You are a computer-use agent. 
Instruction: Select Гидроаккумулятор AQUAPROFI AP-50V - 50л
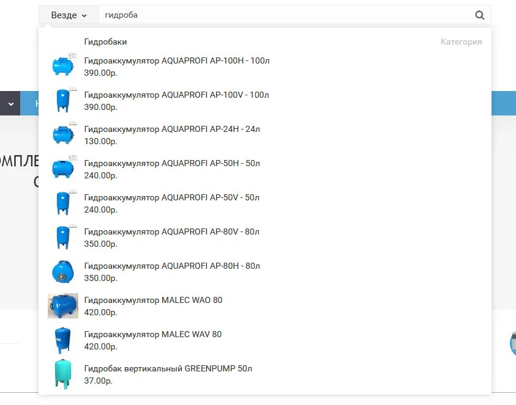[x=172, y=197]
